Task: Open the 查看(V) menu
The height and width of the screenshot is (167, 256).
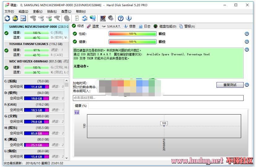Action: pos(37,11)
